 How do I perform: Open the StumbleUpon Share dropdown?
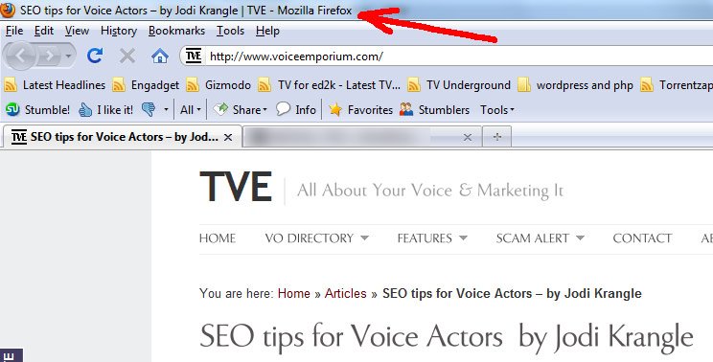click(241, 109)
